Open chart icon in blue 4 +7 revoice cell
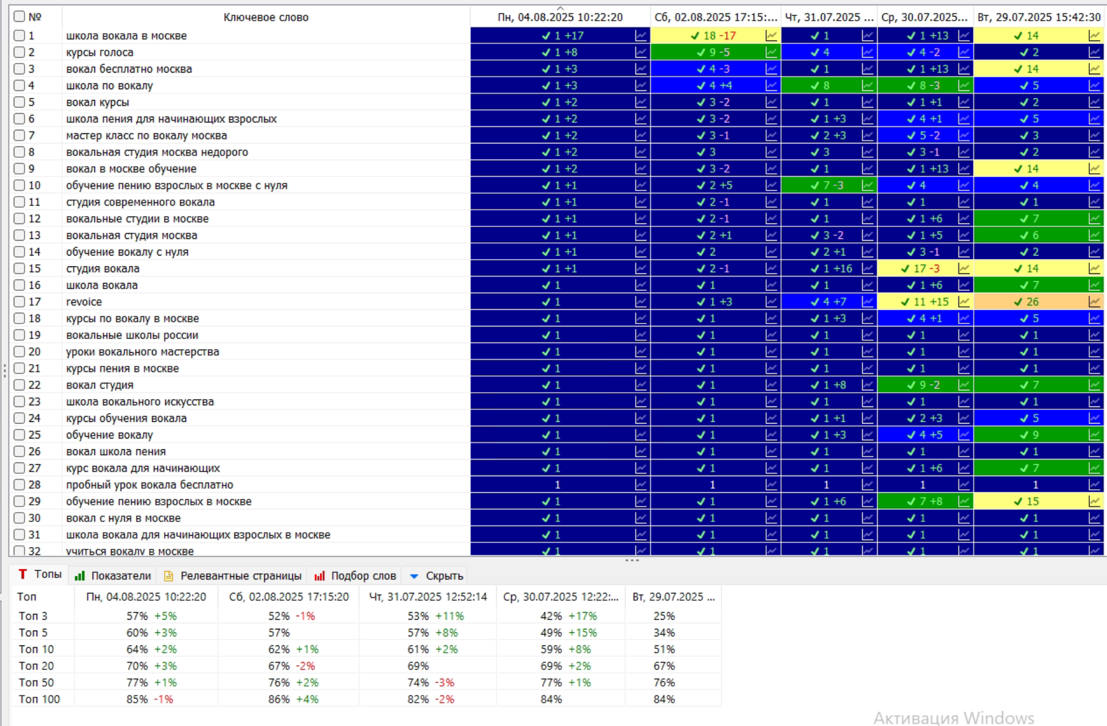 pos(868,302)
